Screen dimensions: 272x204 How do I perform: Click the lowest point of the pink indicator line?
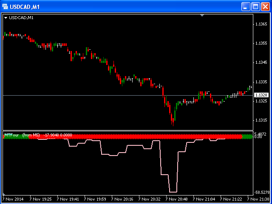click(x=173, y=192)
